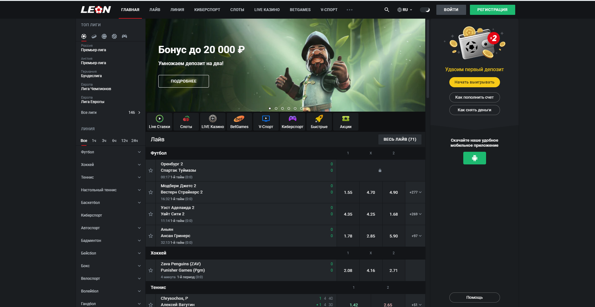Viewport: 595px width, 307px height.
Task: Click the 4.35 odds for Уэст Аделаида 2
Action: pyautogui.click(x=348, y=214)
